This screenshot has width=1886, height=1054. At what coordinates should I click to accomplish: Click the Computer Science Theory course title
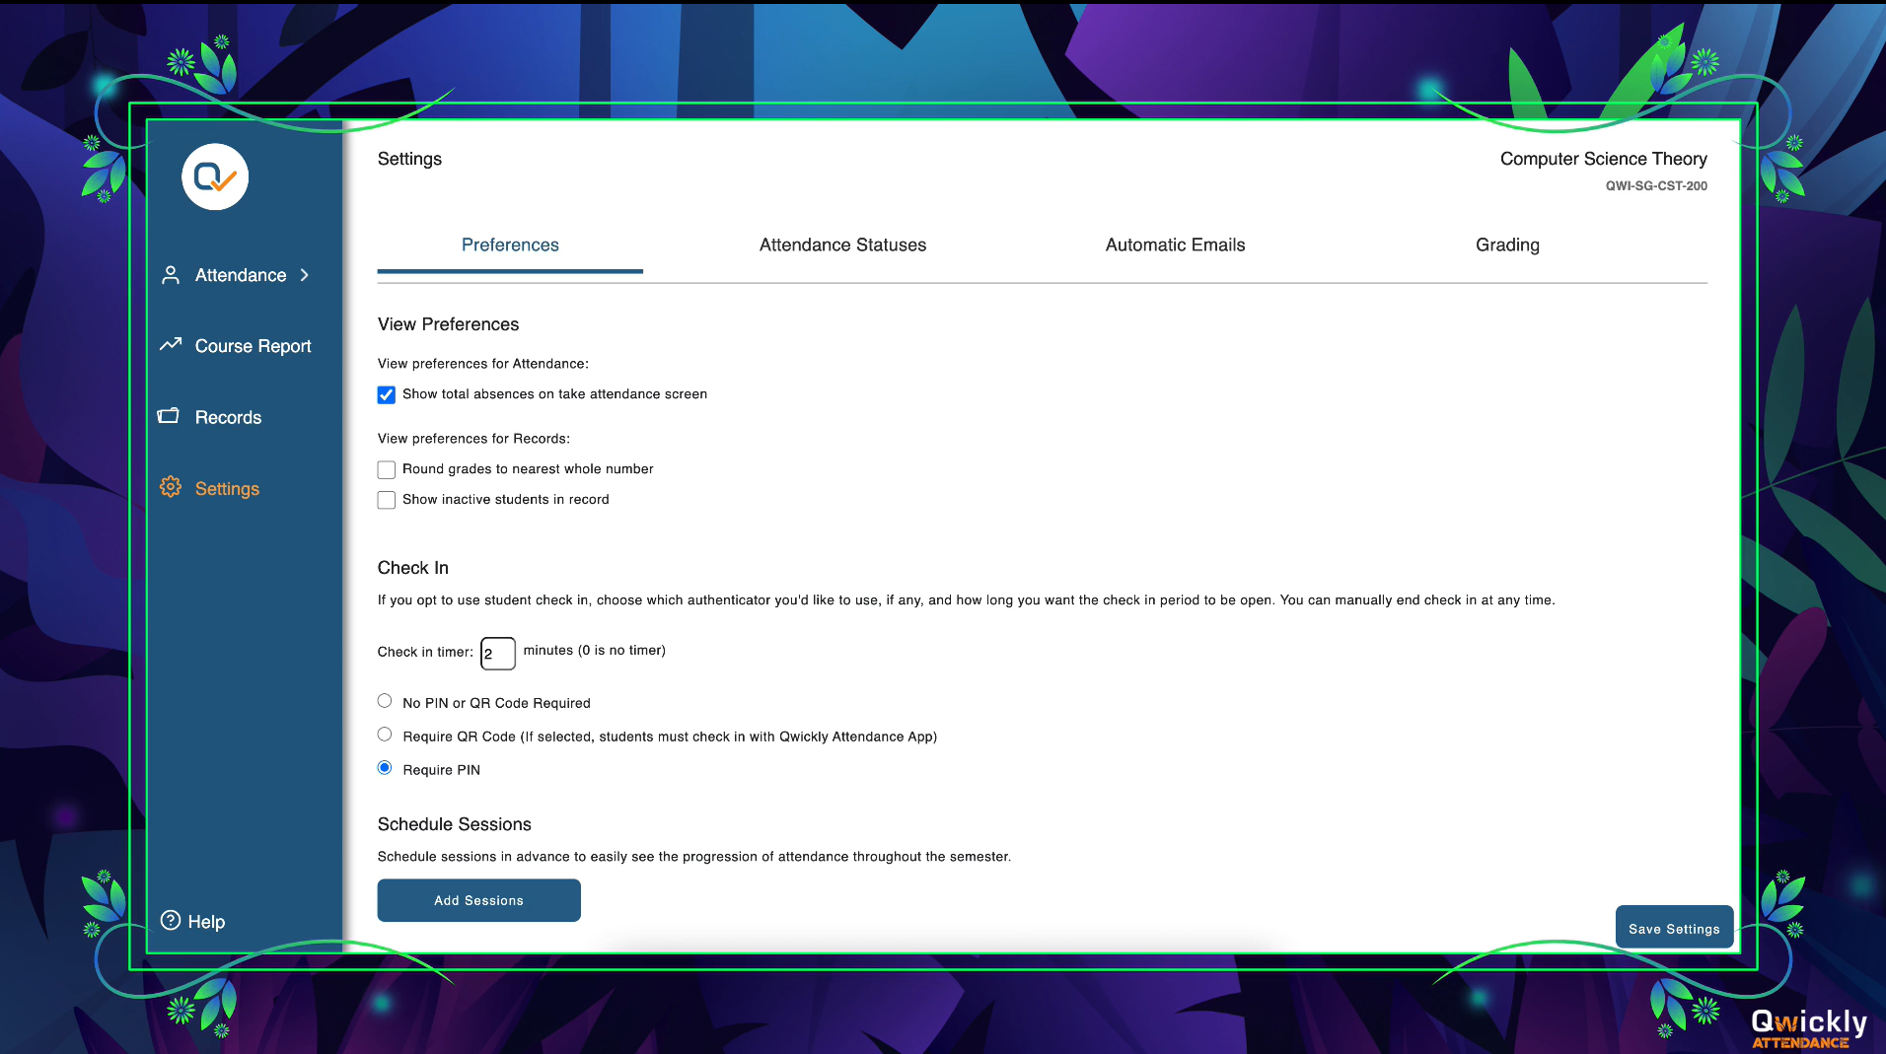pyautogui.click(x=1604, y=159)
